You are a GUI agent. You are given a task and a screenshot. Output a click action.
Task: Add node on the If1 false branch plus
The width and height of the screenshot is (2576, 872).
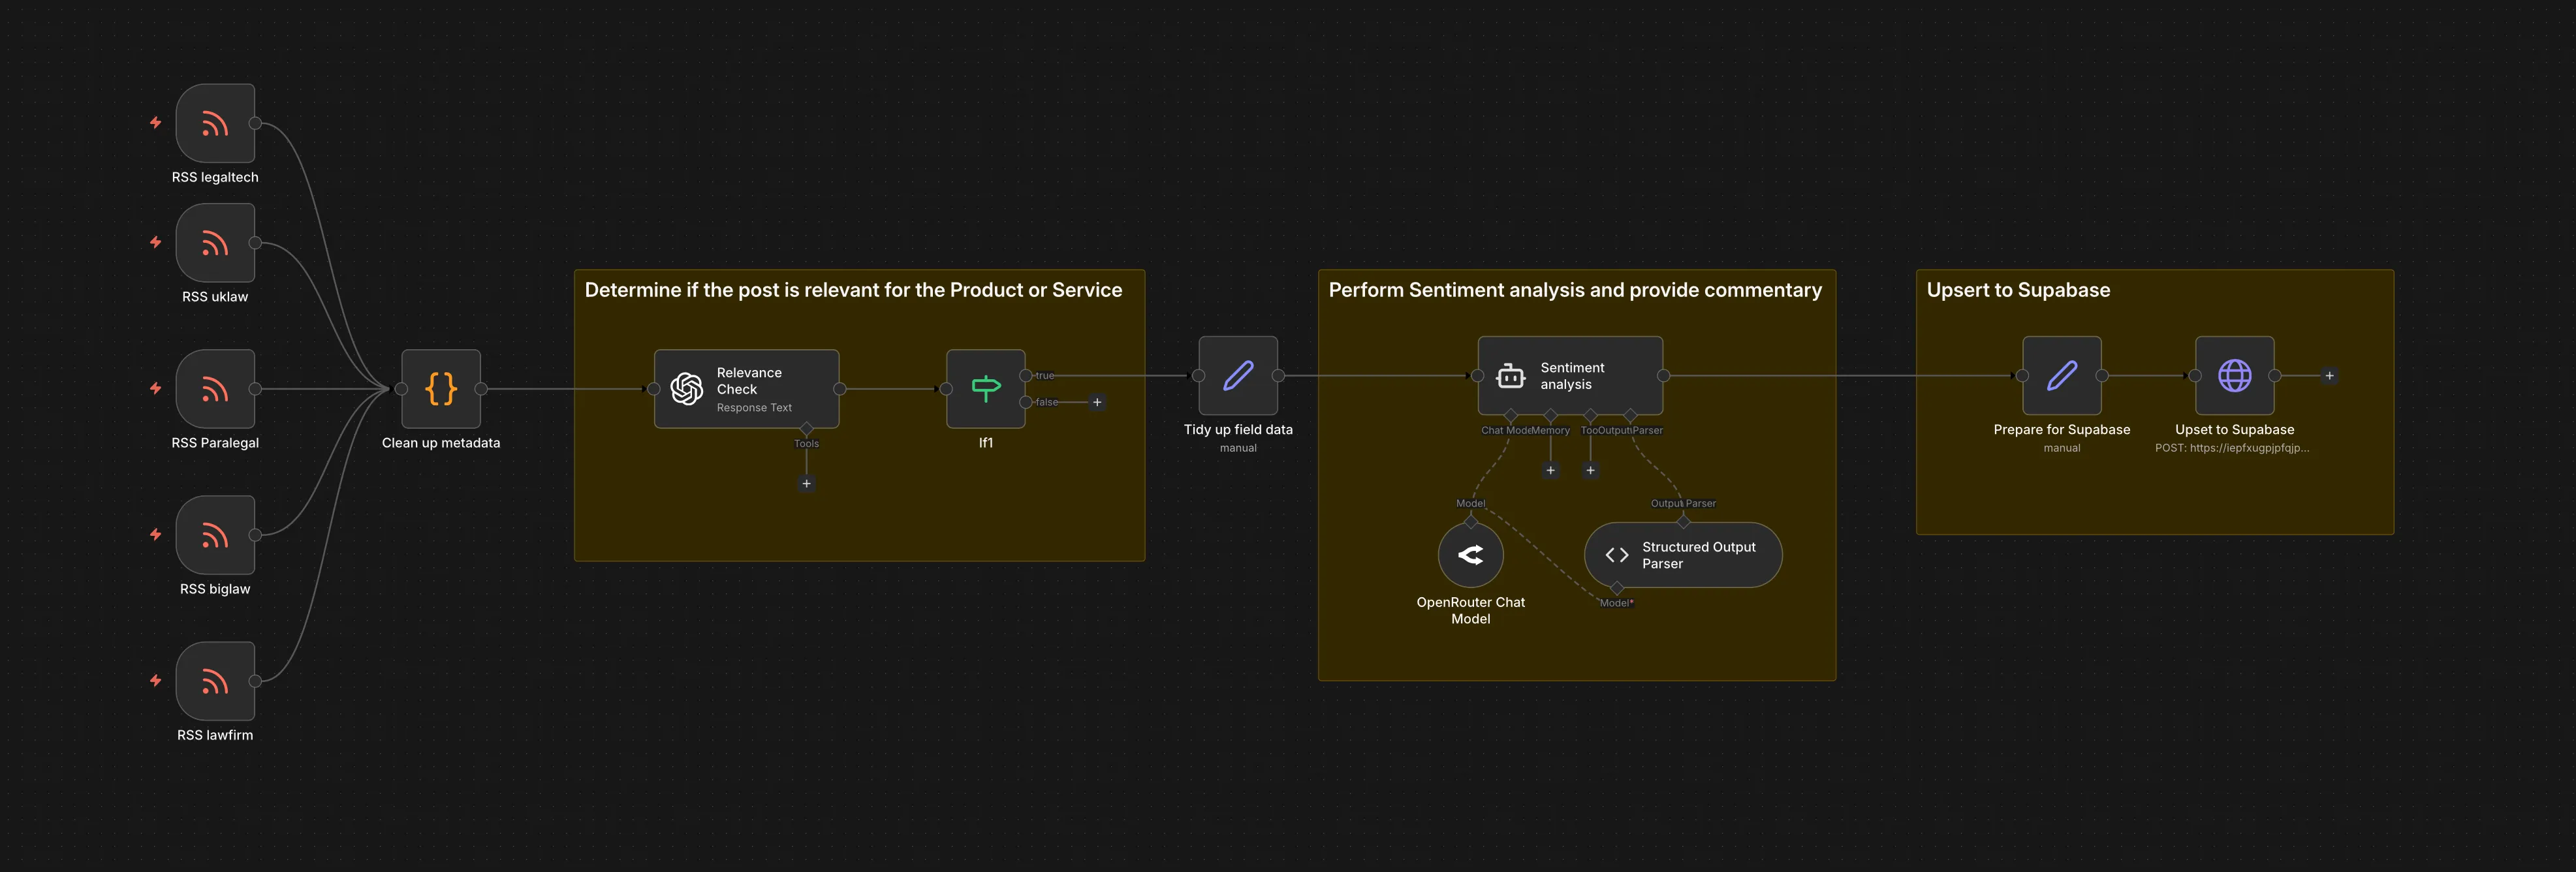(x=1097, y=401)
